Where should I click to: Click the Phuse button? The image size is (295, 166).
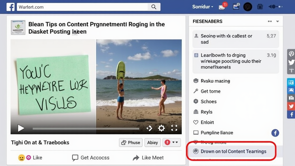point(131,142)
